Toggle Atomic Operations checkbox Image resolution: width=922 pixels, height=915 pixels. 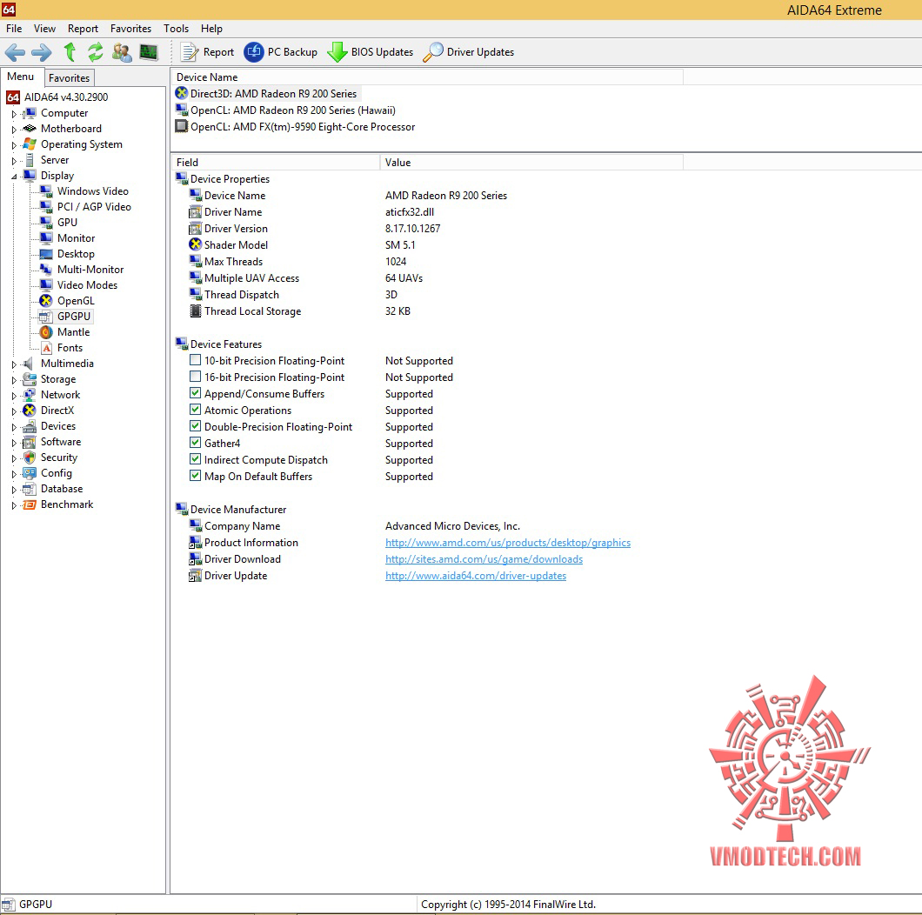[195, 410]
